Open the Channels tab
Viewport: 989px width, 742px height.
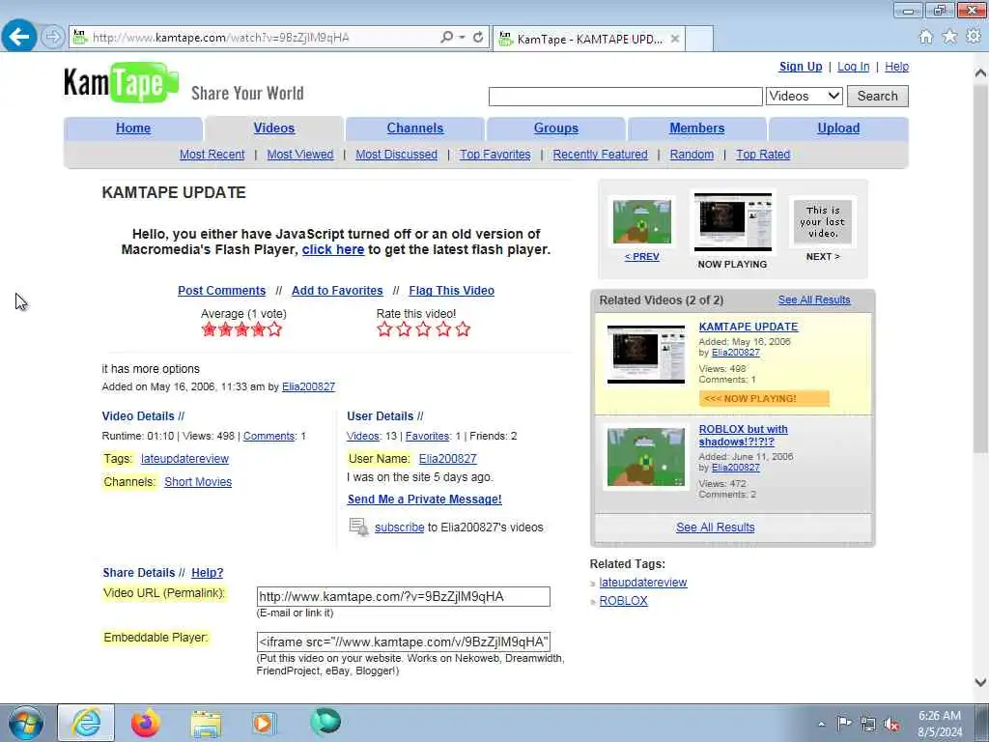(x=415, y=128)
